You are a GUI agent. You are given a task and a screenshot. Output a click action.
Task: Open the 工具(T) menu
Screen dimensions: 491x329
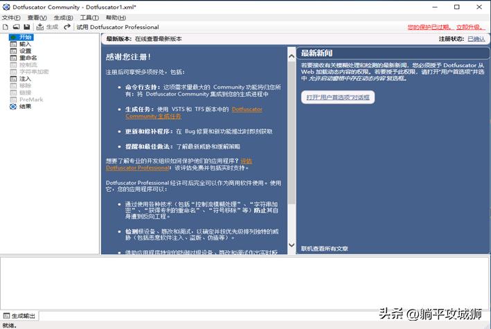click(x=89, y=18)
